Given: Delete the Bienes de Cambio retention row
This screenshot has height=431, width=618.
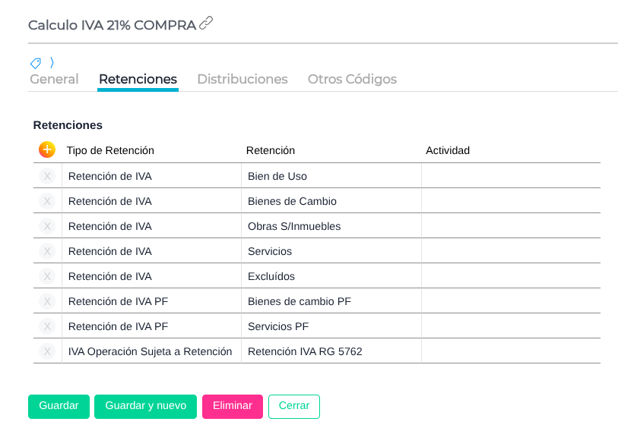Looking at the screenshot, I should click(47, 201).
